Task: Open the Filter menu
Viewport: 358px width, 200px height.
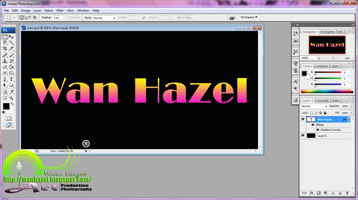Action: tap(60, 10)
